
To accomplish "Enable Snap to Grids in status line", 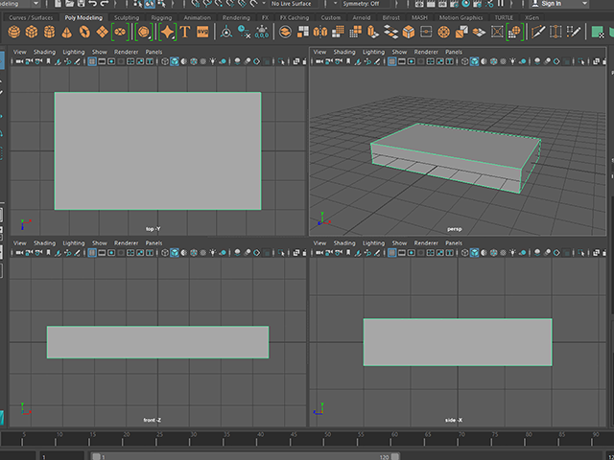I will 196,4.
